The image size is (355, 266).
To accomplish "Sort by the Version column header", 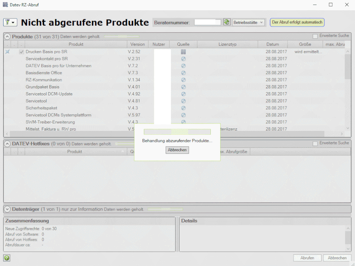I will (138, 44).
